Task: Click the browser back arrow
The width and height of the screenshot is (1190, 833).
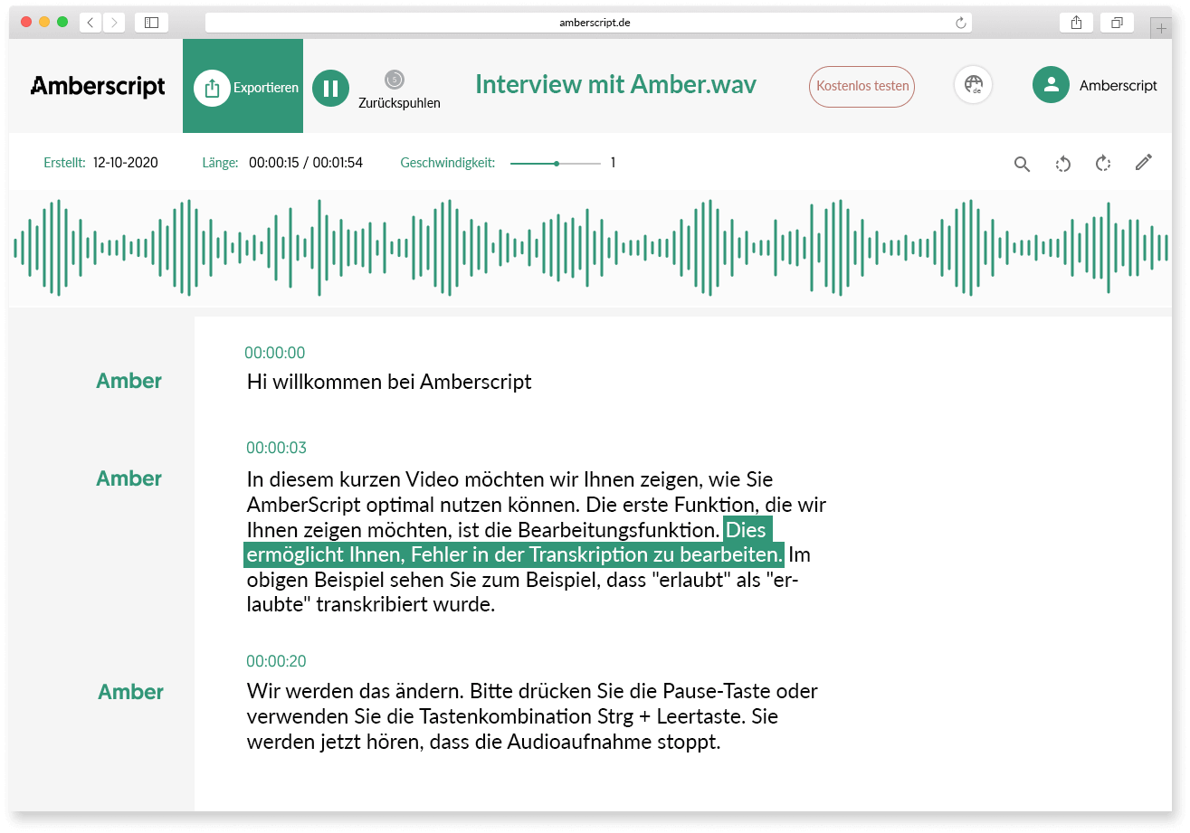Action: pos(91,23)
